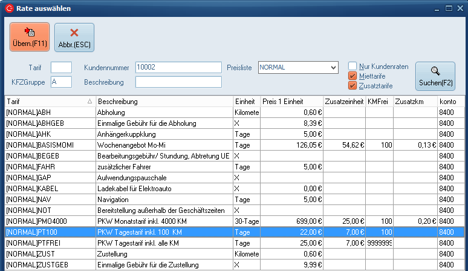Uncheck the Miettarife checkbox
The height and width of the screenshot is (271, 468).
pyautogui.click(x=352, y=76)
